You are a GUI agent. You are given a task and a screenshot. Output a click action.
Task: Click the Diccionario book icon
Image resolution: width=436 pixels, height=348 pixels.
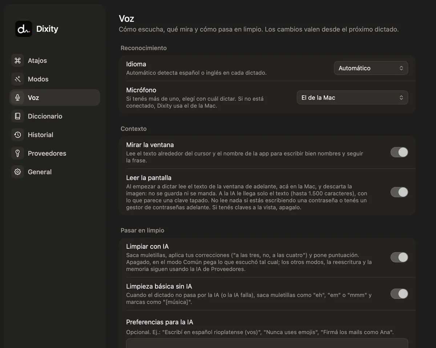point(17,116)
